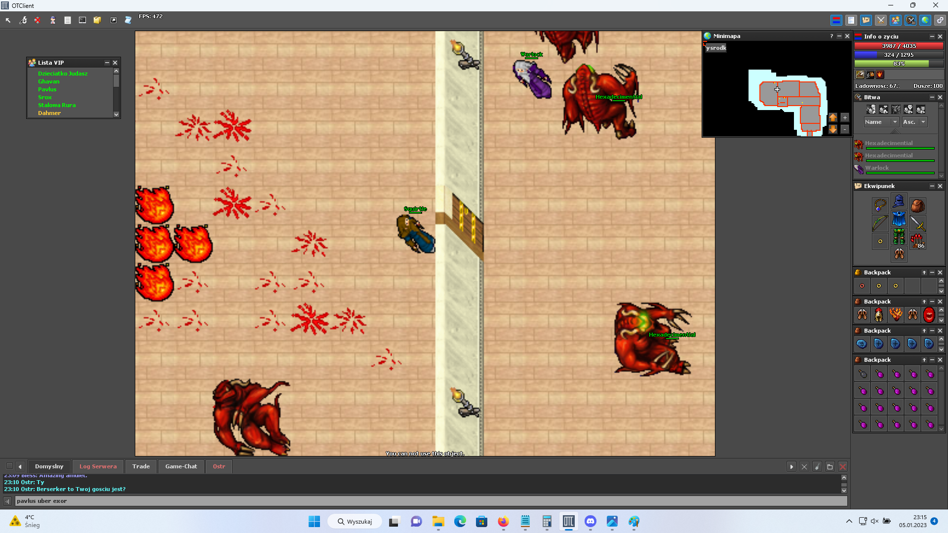Toggle the crossed-swords combat controls button
This screenshot has height=533, width=948.
(881, 20)
